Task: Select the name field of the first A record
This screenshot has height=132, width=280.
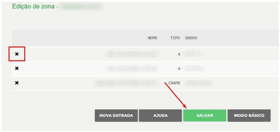Action: tap(132, 54)
